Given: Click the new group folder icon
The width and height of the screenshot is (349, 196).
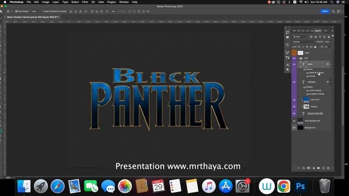Looking at the screenshot, I should 318,168.
